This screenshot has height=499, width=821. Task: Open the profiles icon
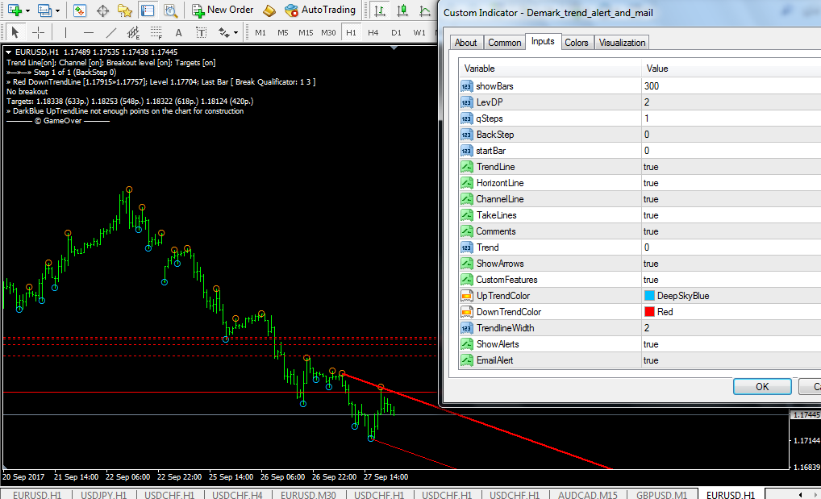45,10
